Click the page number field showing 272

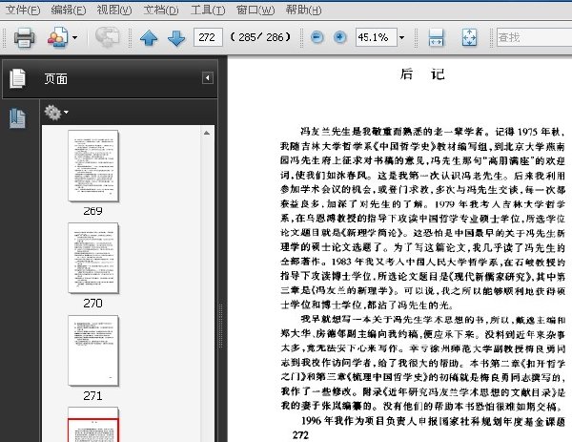click(x=208, y=37)
